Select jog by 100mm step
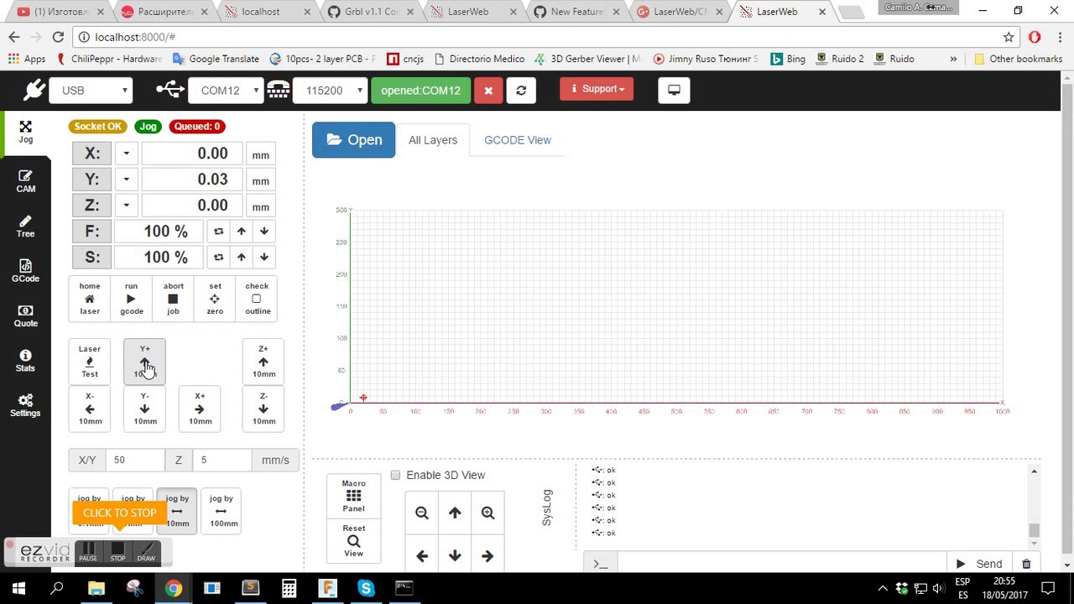Image resolution: width=1074 pixels, height=604 pixels. (x=222, y=510)
